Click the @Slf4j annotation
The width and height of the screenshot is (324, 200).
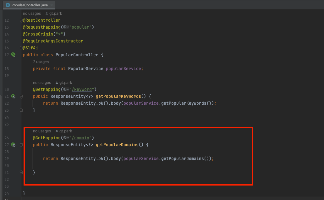click(30, 48)
